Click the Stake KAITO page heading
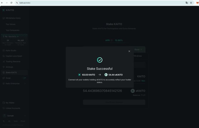 (114, 24)
